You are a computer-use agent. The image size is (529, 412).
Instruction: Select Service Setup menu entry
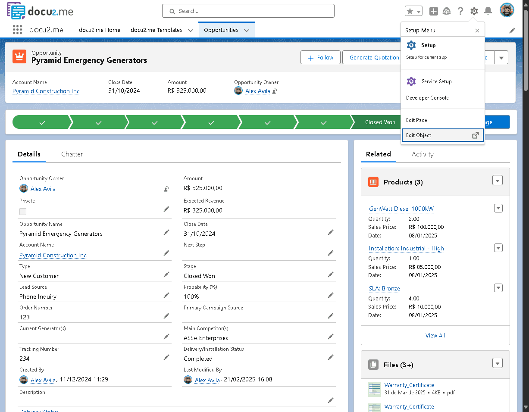click(442, 81)
